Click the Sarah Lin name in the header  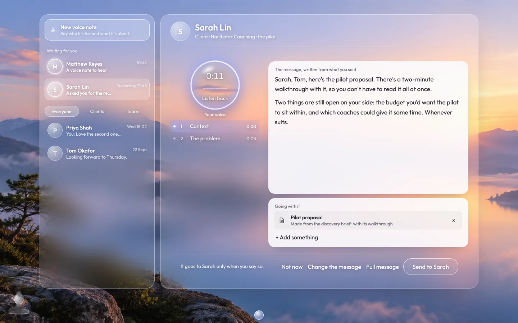[x=213, y=28]
